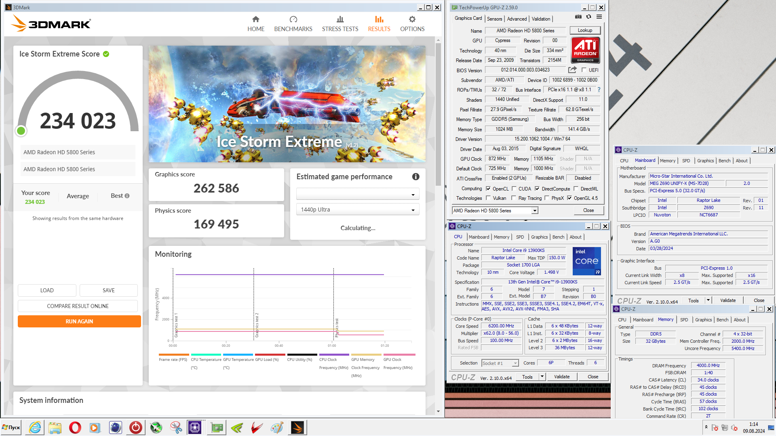Toggle the Ray Tracing checkbox
The image size is (776, 436).
pyautogui.click(x=514, y=198)
